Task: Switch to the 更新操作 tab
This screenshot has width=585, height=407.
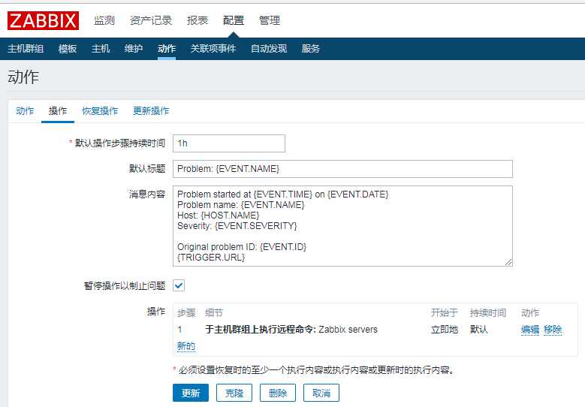Action: [x=151, y=111]
